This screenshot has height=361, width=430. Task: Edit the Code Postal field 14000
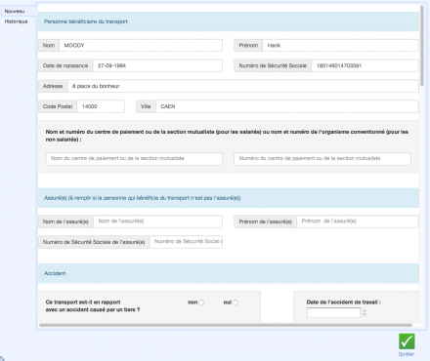[x=101, y=106]
